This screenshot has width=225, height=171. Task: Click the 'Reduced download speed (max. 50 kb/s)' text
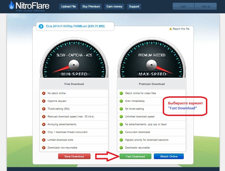click(x=71, y=117)
